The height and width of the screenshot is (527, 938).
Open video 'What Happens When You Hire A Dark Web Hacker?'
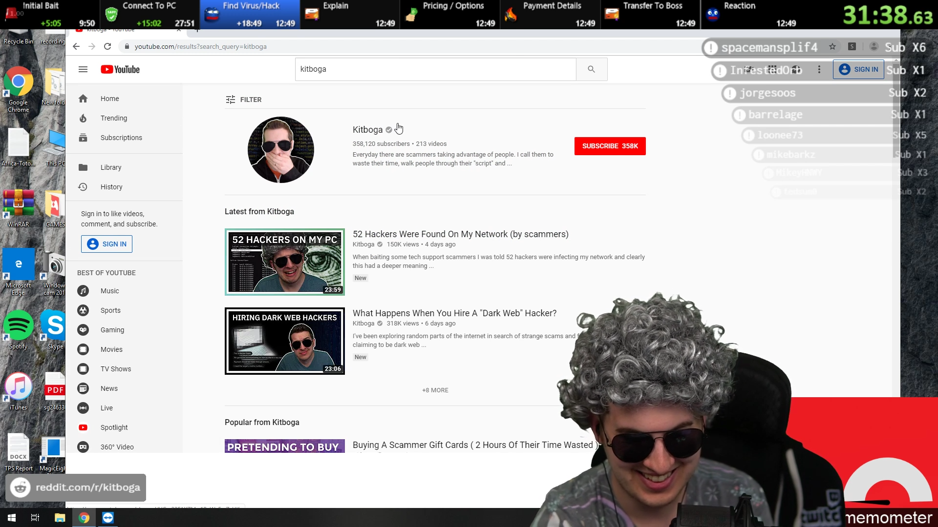click(454, 313)
